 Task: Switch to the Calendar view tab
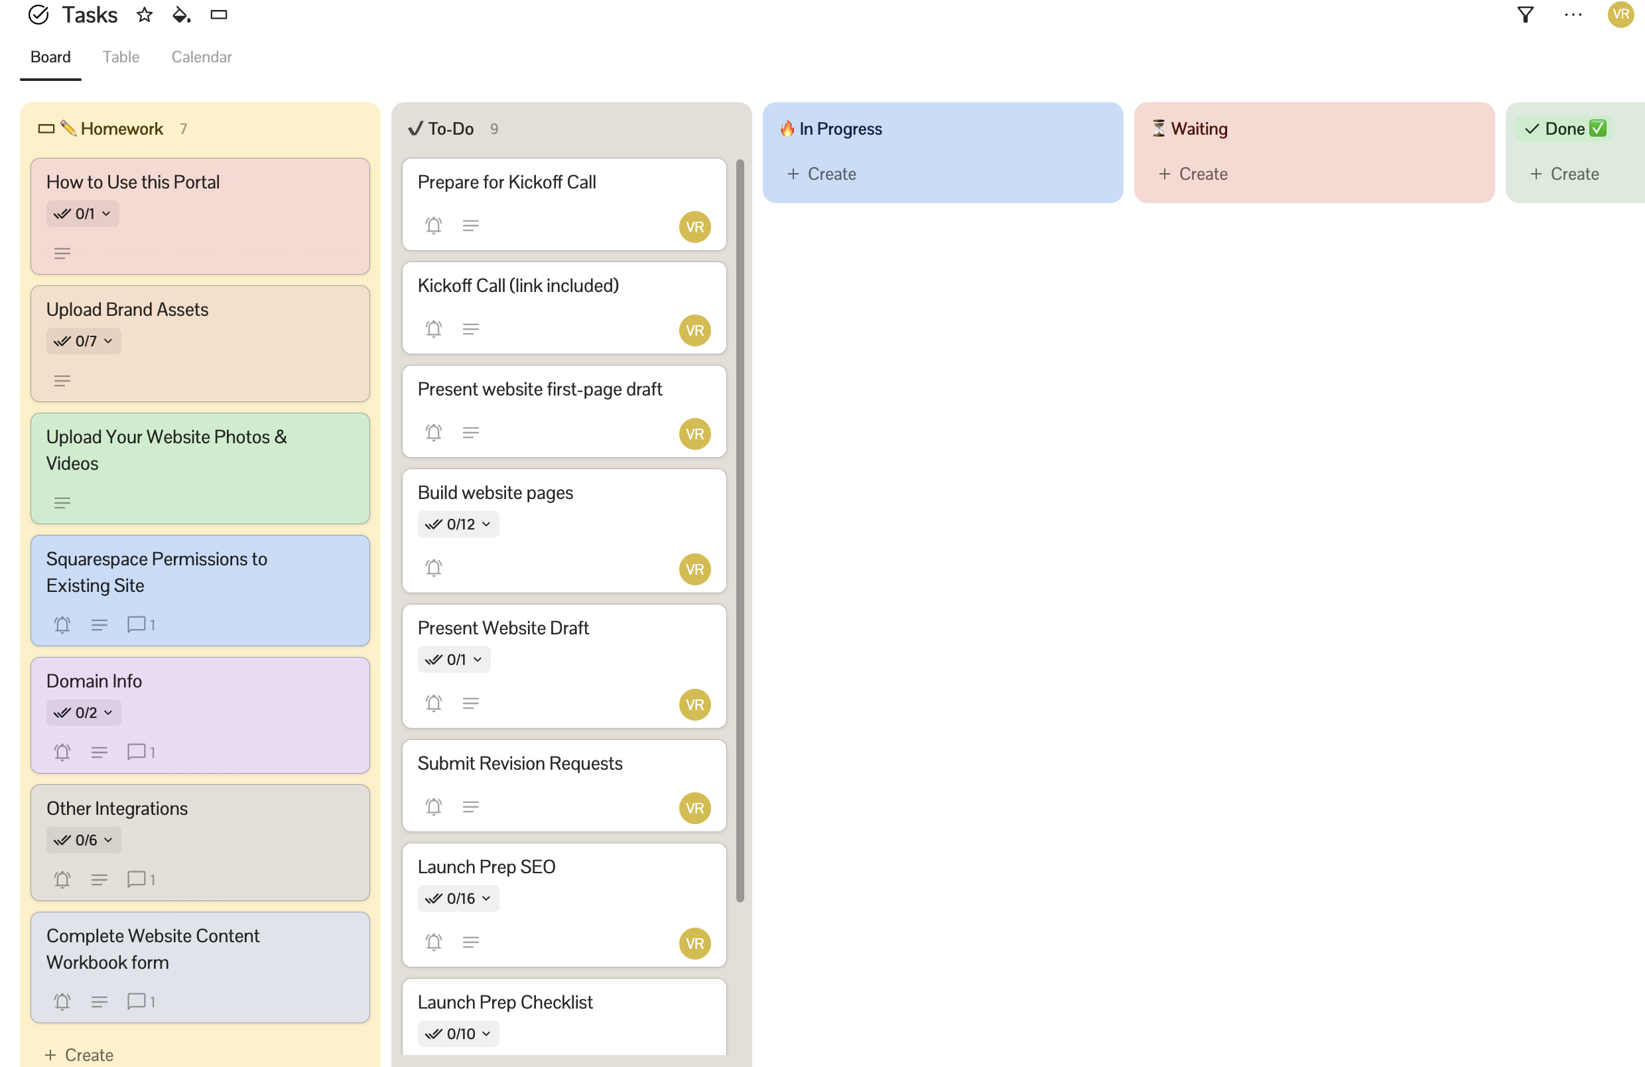[201, 56]
